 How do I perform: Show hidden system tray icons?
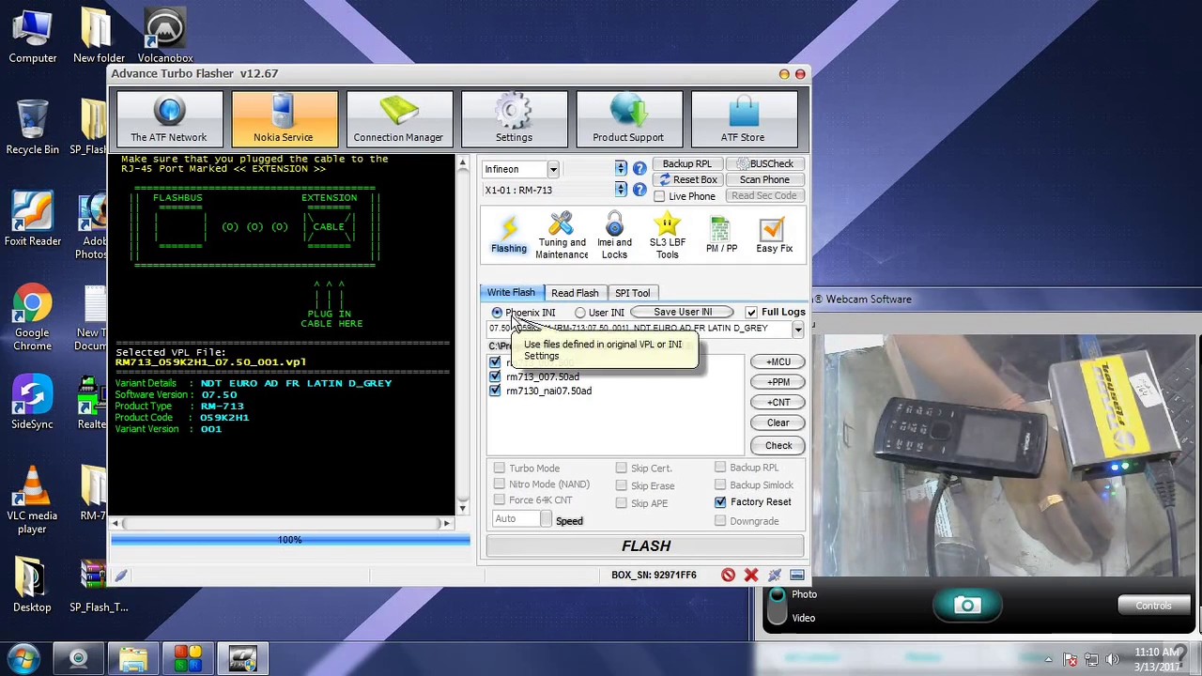click(x=1048, y=659)
